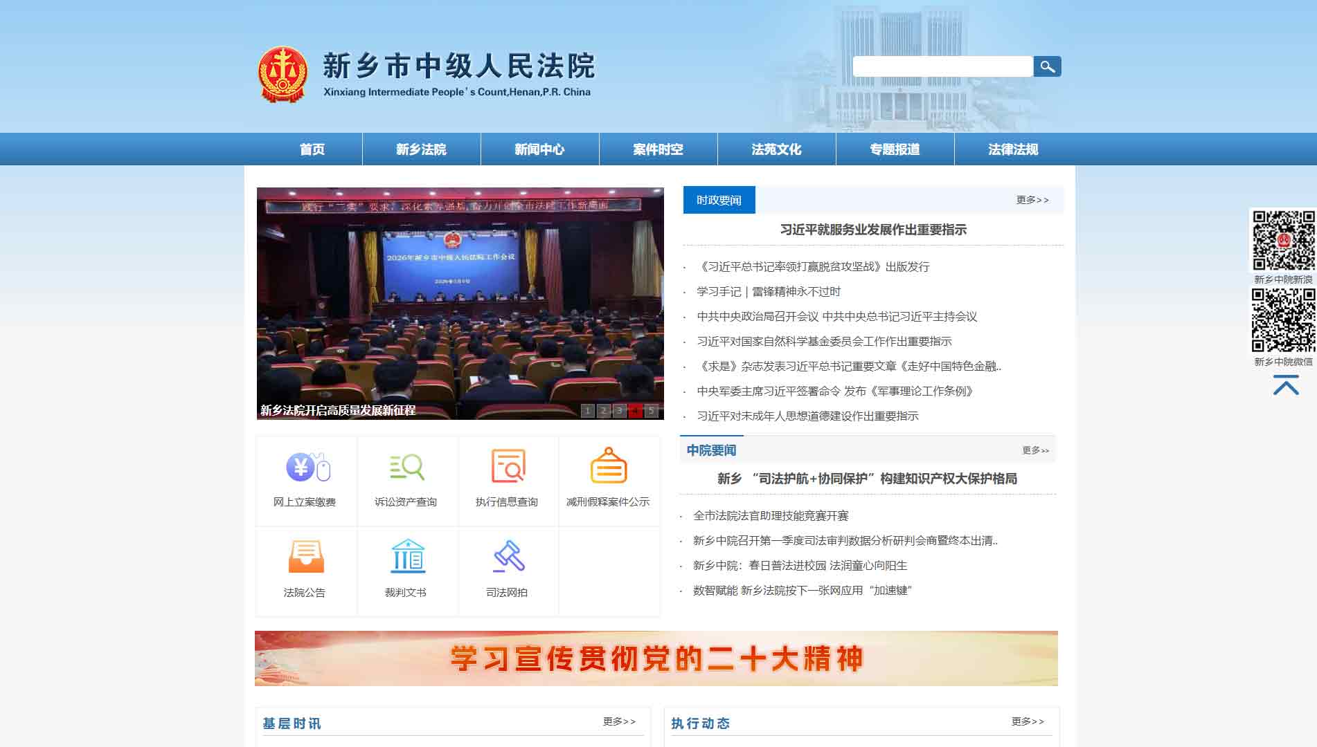Click the slide caption 新乡法院开启高质量发展新征程
This screenshot has width=1317, height=747.
[338, 410]
